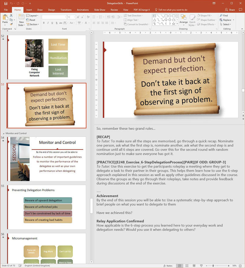Toggle left text alignment
245x268 pixels.
(x=94, y=23)
